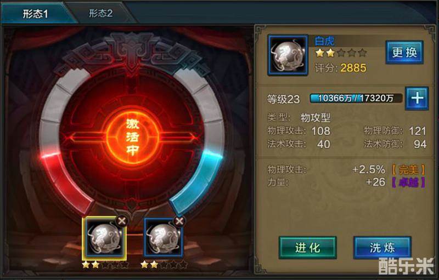Switch to the 形态2 tab
The width and height of the screenshot is (439, 280).
coord(101,13)
